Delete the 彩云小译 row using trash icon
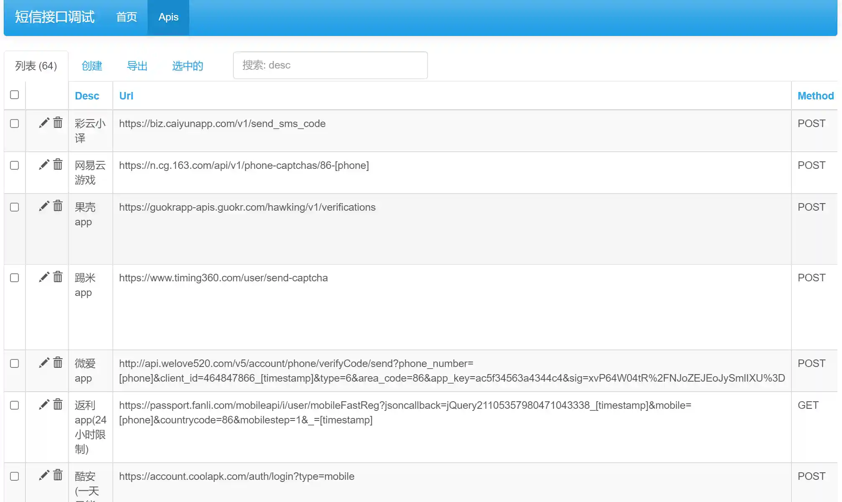The height and width of the screenshot is (502, 842). [x=58, y=123]
